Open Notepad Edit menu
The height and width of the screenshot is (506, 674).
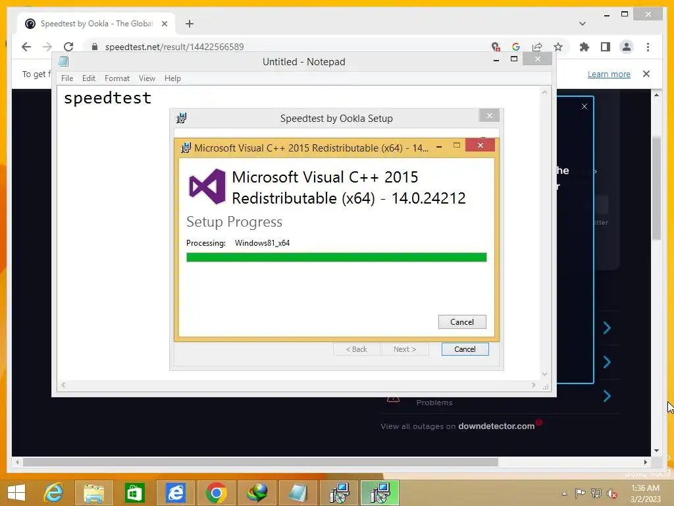[89, 78]
